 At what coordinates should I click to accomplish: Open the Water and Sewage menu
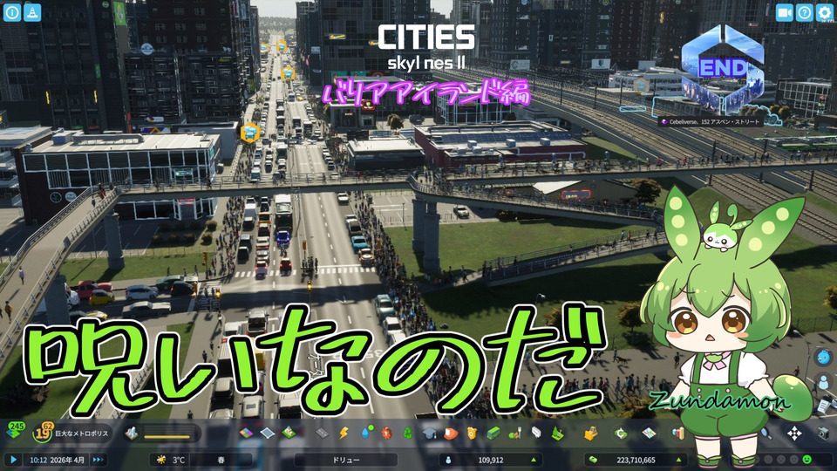pyautogui.click(x=365, y=433)
